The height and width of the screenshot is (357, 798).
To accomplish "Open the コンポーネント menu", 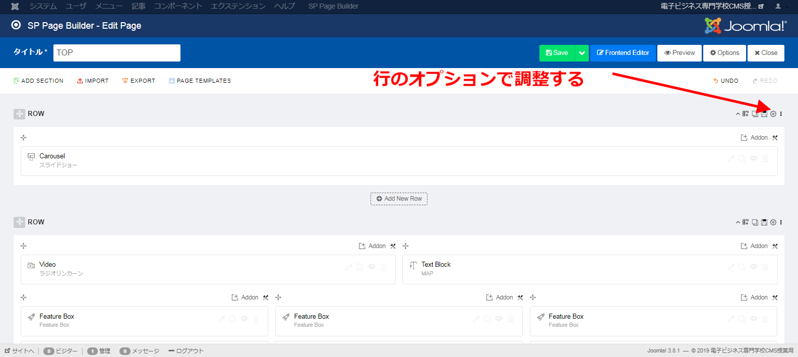I will click(178, 6).
